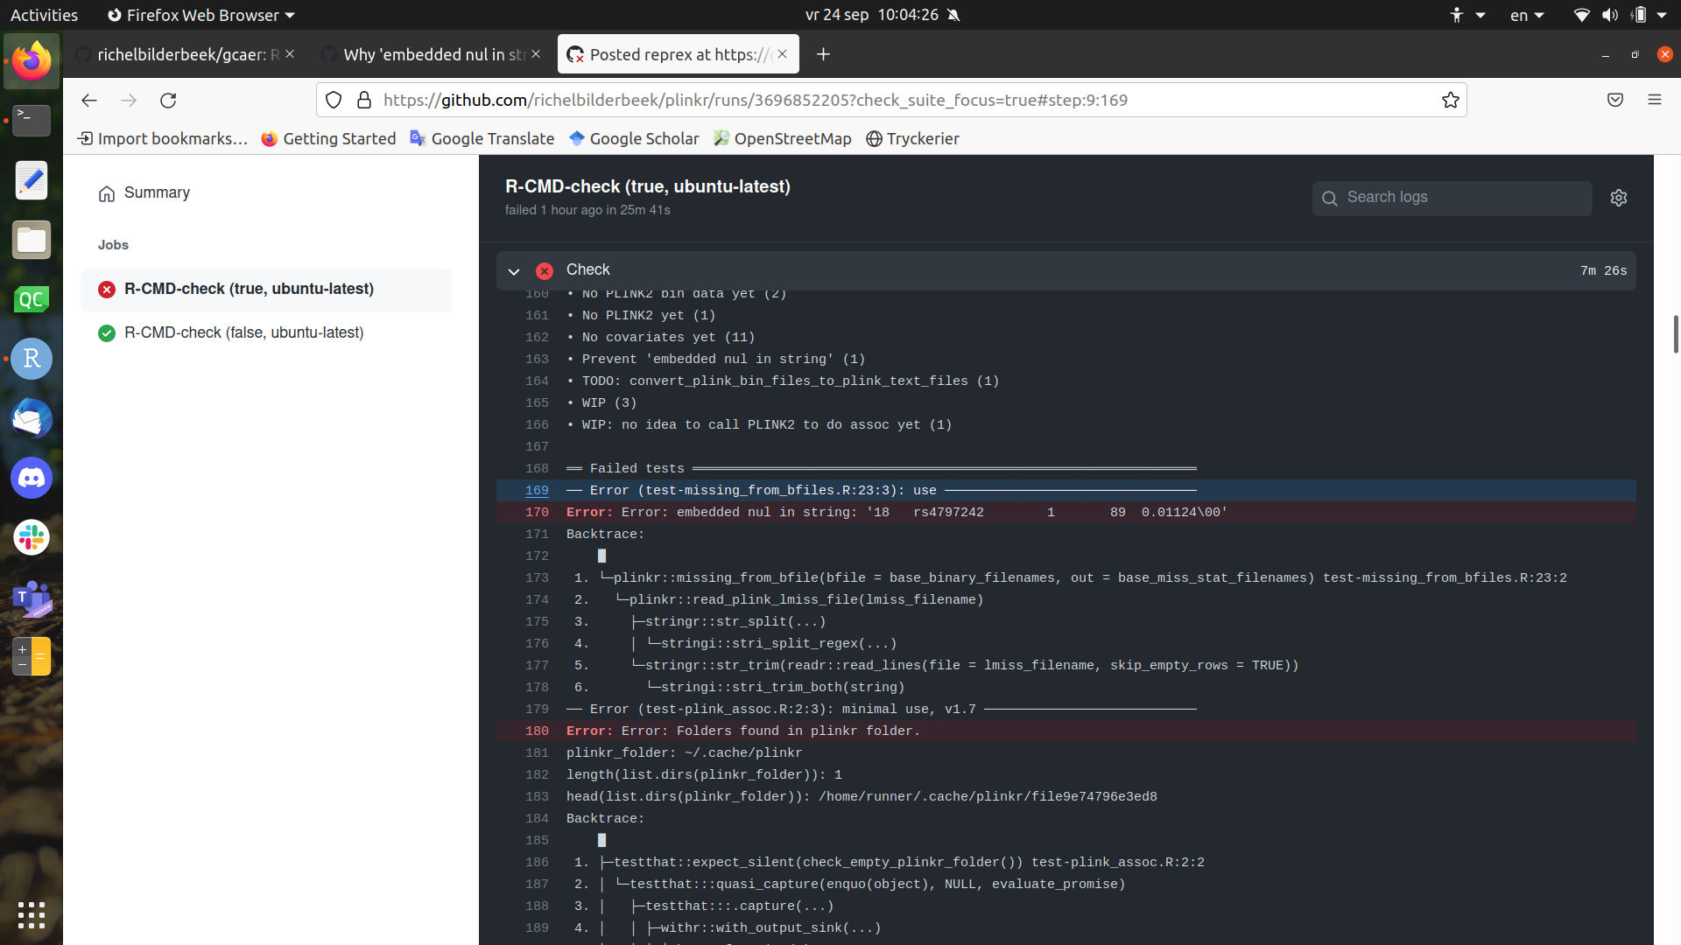1681x945 pixels.
Task: Click the Activities menu
Action: click(x=44, y=15)
